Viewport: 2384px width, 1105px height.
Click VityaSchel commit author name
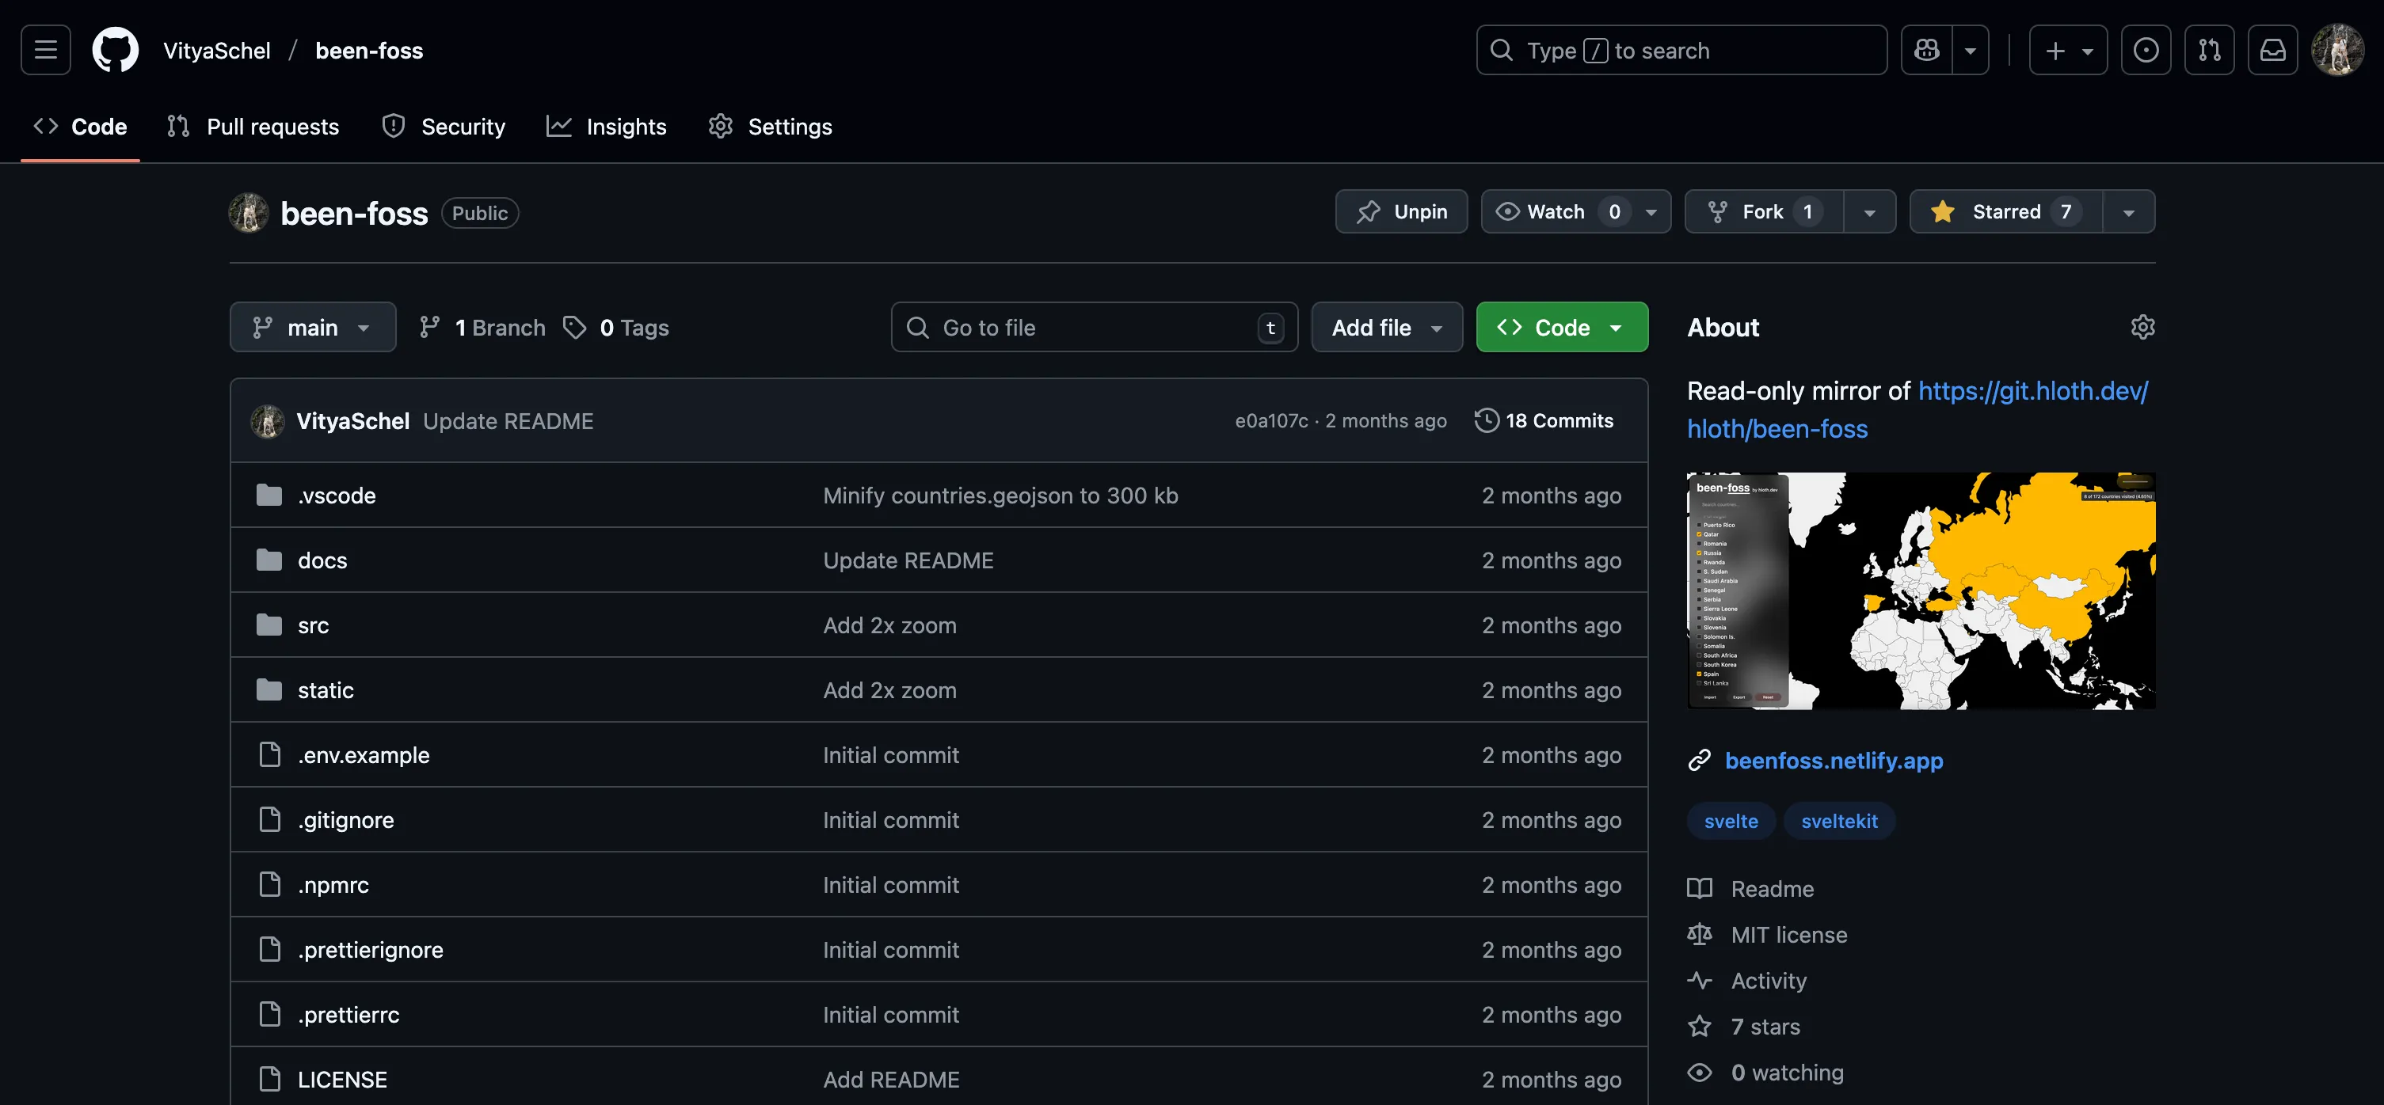click(352, 421)
